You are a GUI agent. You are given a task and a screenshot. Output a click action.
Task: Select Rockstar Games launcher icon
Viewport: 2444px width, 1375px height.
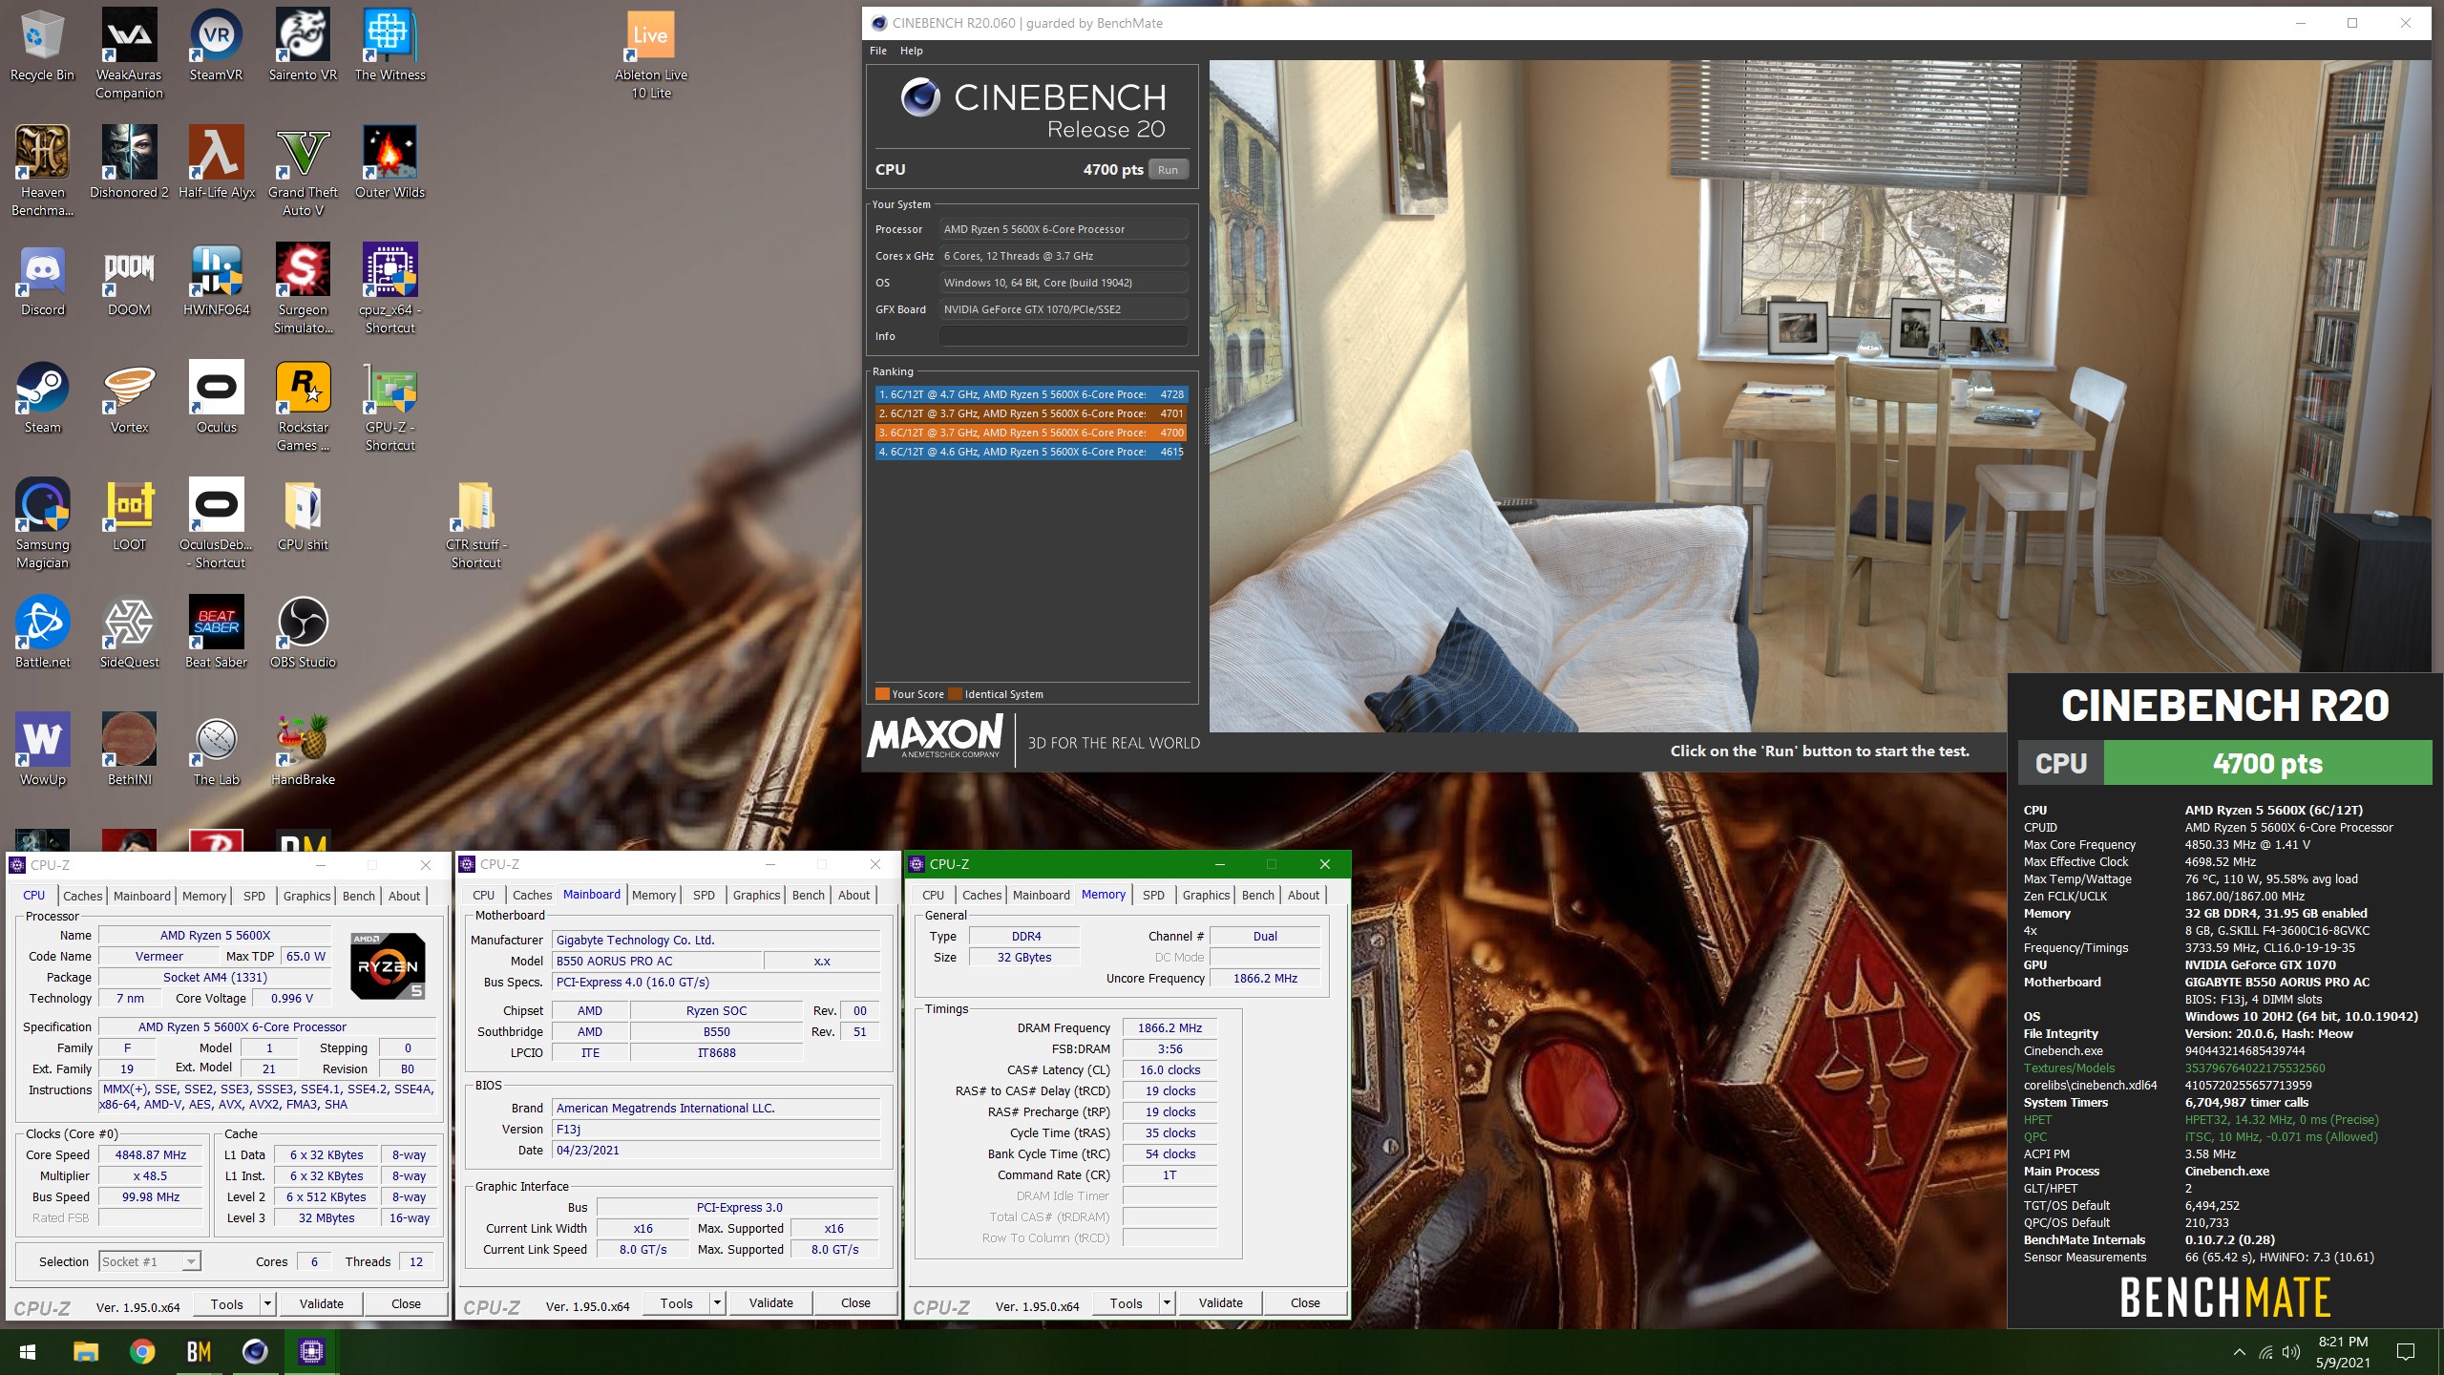[x=303, y=407]
